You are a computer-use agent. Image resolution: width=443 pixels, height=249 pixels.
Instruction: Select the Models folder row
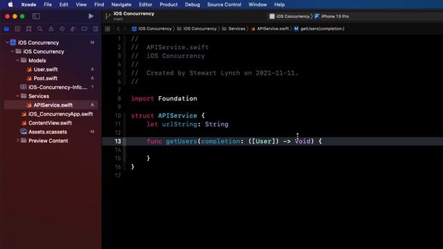tap(51, 60)
